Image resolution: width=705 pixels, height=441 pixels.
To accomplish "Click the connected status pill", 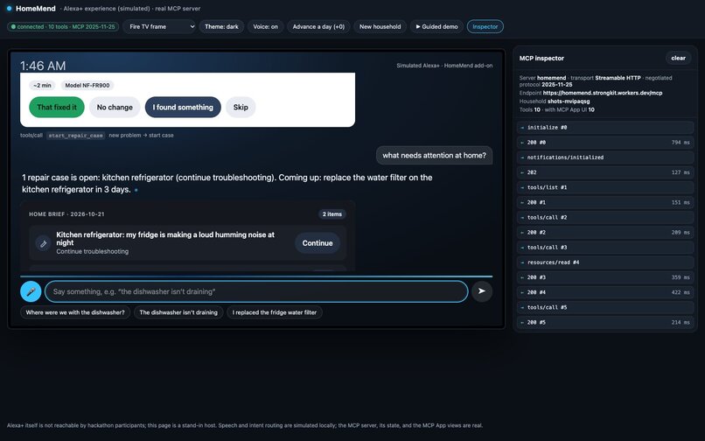I will [63, 26].
